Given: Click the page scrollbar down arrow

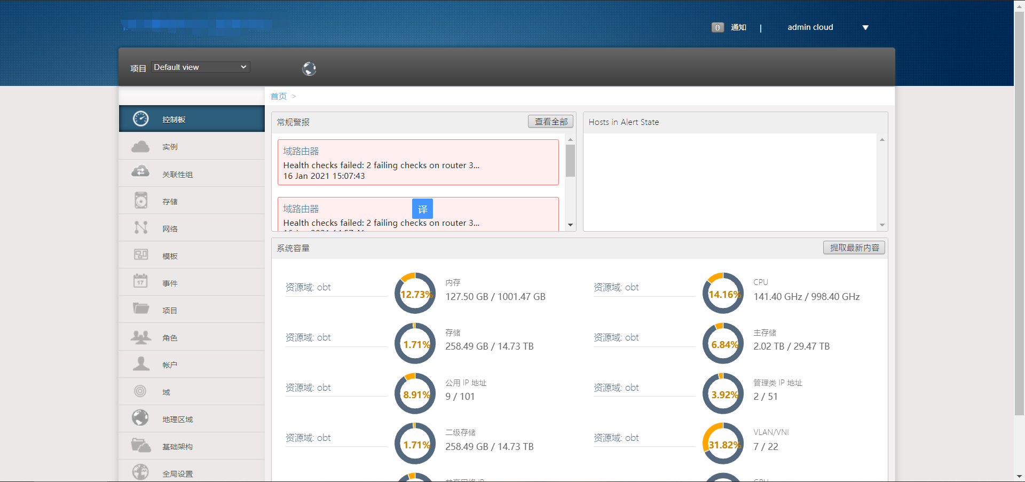Looking at the screenshot, I should point(1019,476).
